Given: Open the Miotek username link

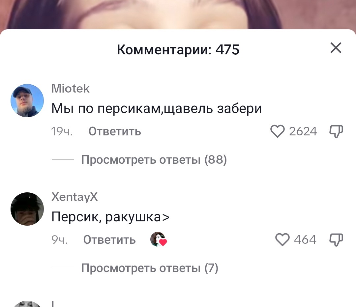Looking at the screenshot, I should [x=71, y=89].
